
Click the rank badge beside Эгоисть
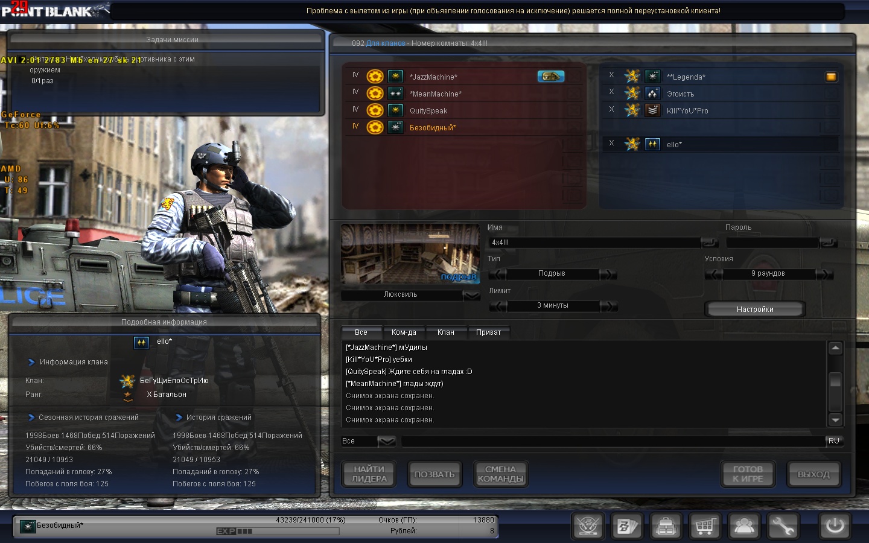(x=652, y=94)
